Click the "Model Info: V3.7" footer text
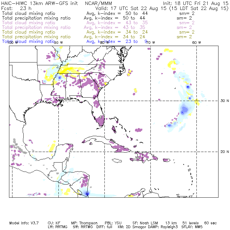 [24, 223]
